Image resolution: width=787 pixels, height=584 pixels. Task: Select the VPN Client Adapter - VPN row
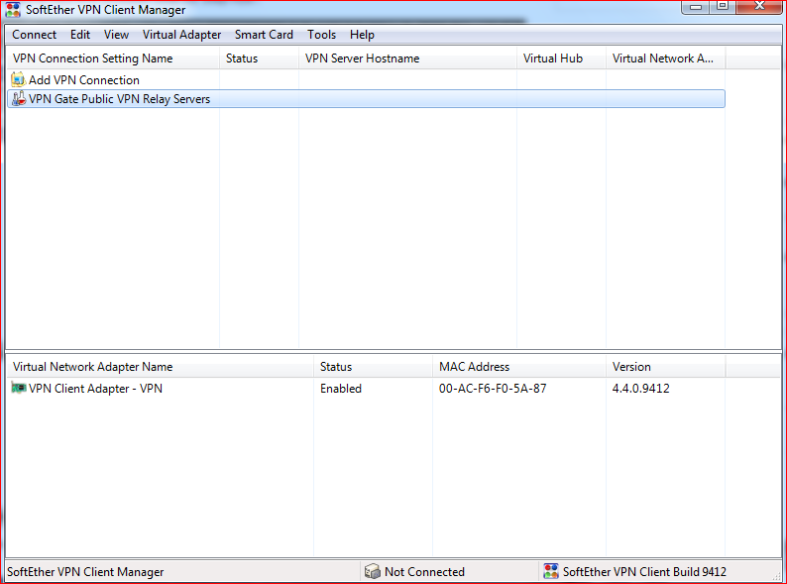[x=367, y=388]
